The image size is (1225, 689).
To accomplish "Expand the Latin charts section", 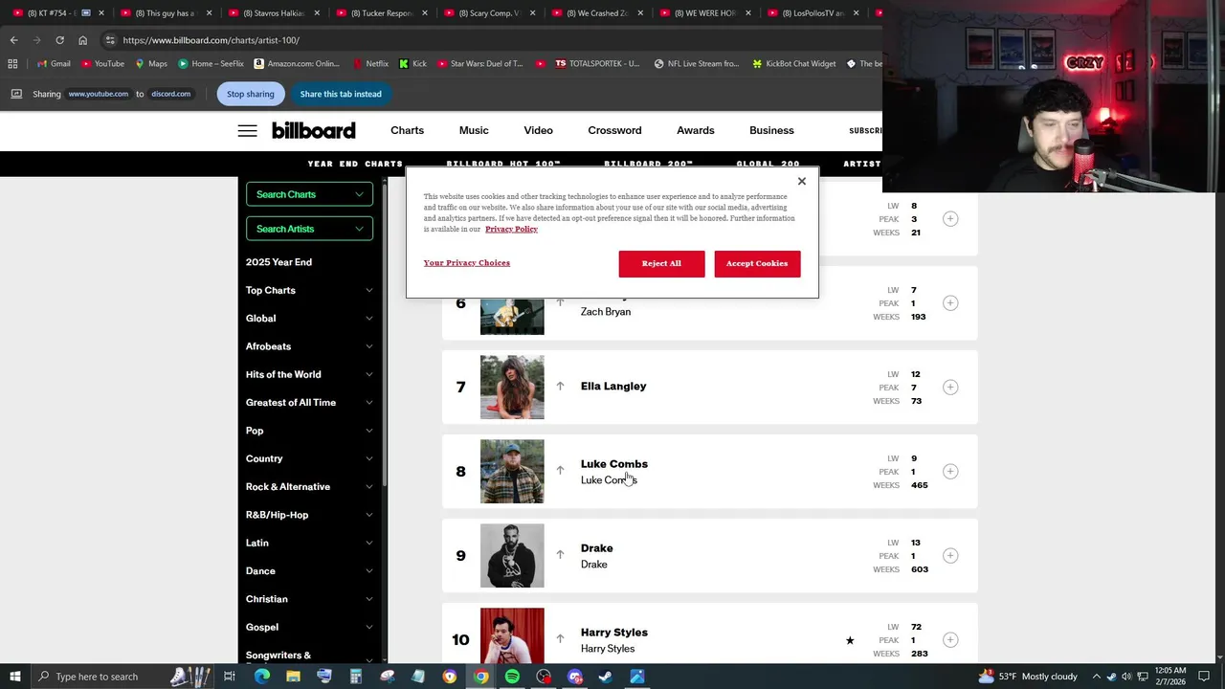I will (368, 543).
